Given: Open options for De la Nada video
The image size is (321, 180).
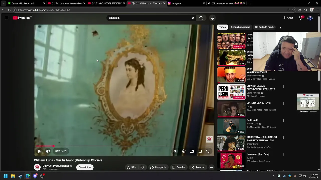Looking at the screenshot, I should (x=283, y=120).
